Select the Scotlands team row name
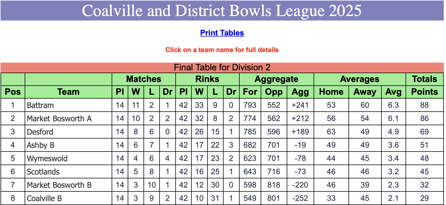The height and width of the screenshot is (205, 446). (x=43, y=172)
